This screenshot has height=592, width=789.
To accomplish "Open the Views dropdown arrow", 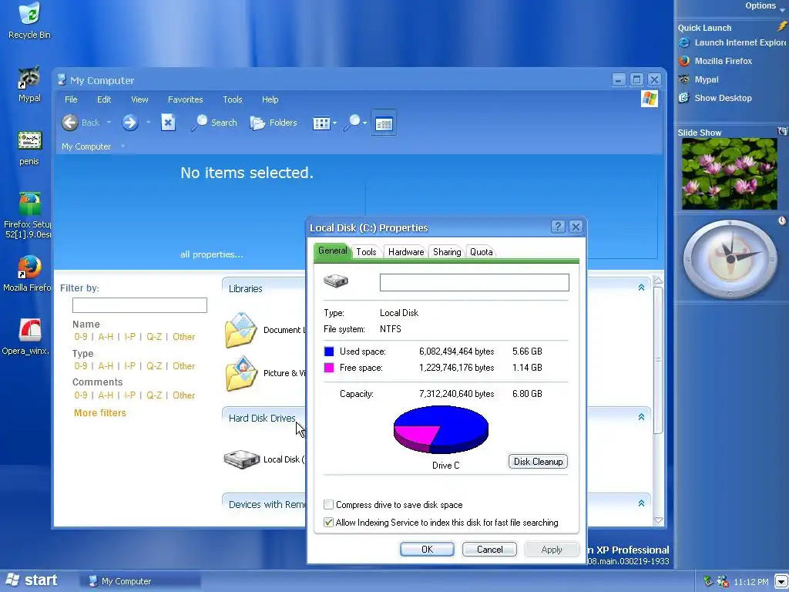I will point(334,123).
